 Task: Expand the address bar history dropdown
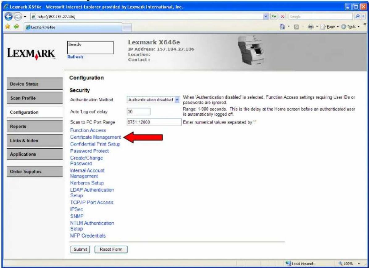point(266,17)
